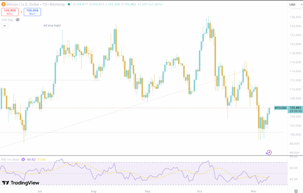Toggle visibility of 200 Day indicator
Screen dimensions: 303x193
(x=17, y=20)
